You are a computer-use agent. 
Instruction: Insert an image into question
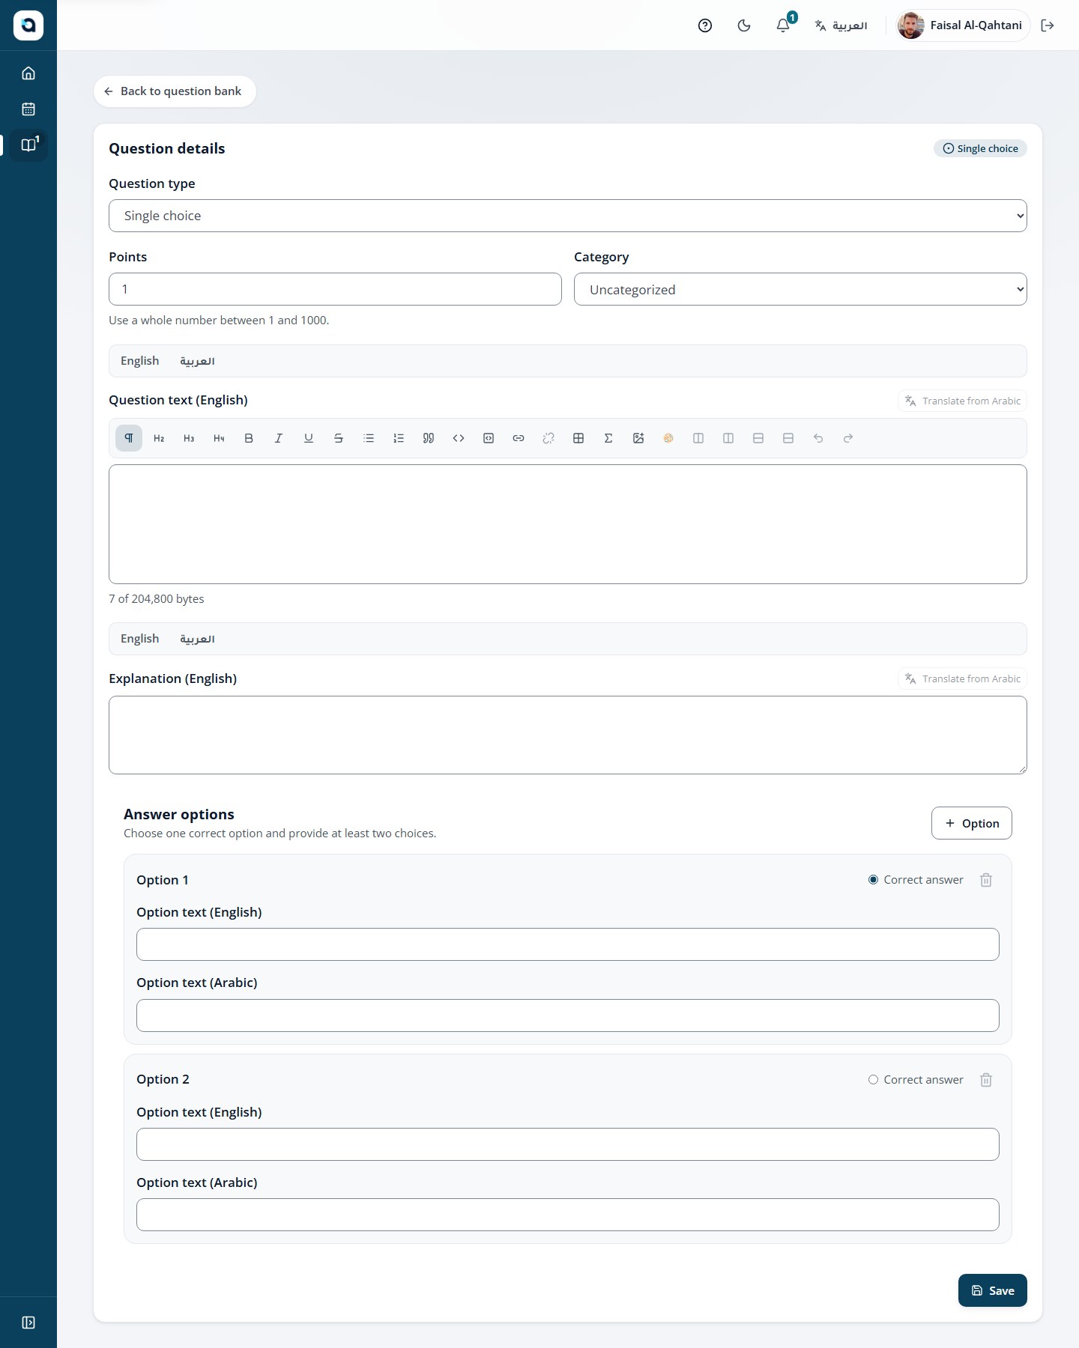coord(638,438)
